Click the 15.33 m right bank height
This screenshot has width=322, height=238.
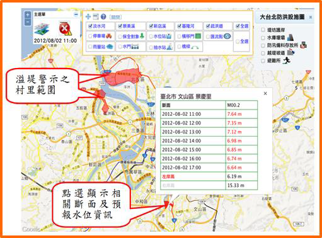click(236, 185)
